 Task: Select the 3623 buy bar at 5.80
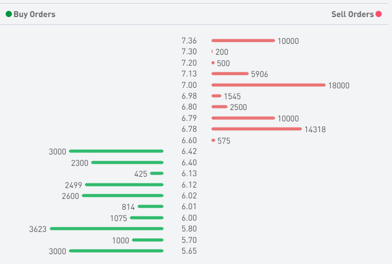(106, 228)
